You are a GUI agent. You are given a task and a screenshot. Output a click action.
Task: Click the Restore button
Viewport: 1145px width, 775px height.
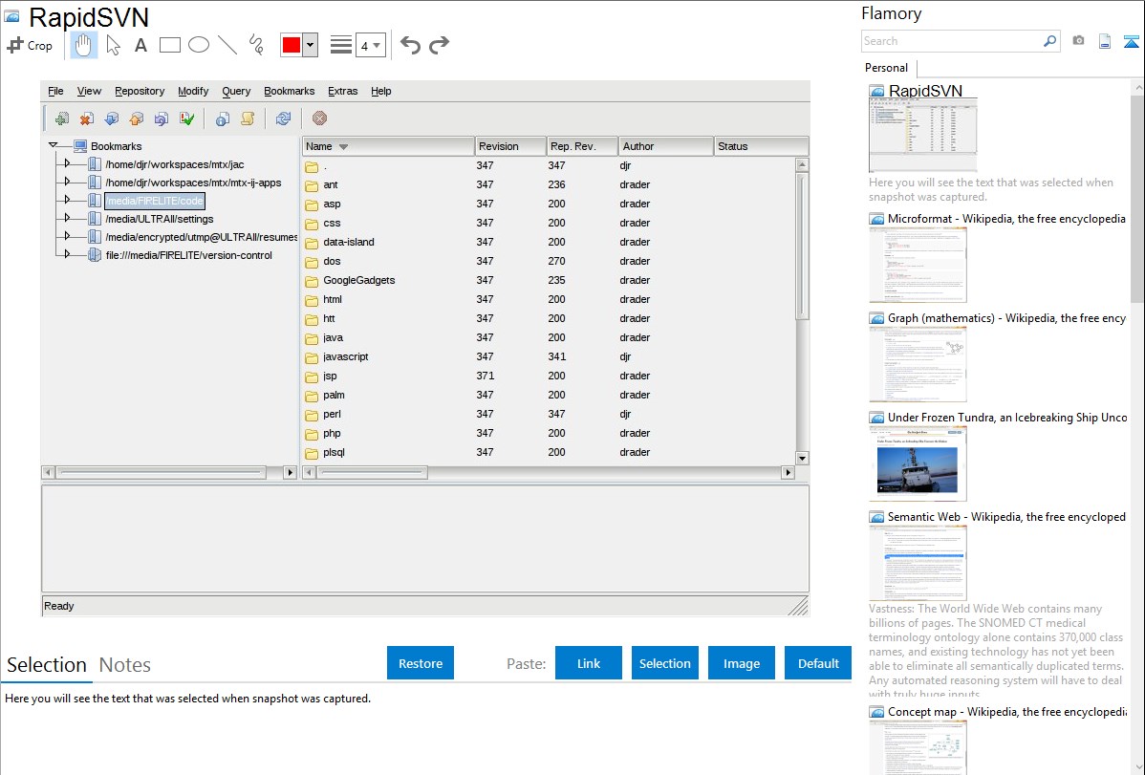(x=421, y=663)
